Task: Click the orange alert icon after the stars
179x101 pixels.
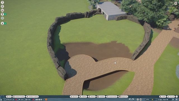Action: (46, 100)
